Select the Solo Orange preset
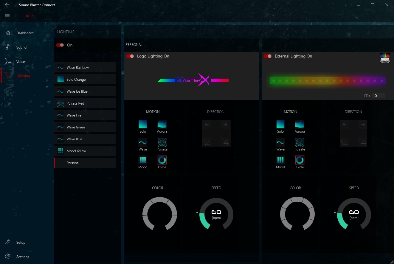 (x=85, y=80)
